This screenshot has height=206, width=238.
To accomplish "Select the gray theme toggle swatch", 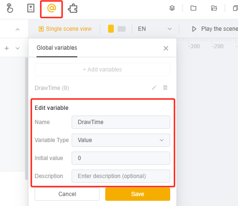I will click(x=121, y=29).
